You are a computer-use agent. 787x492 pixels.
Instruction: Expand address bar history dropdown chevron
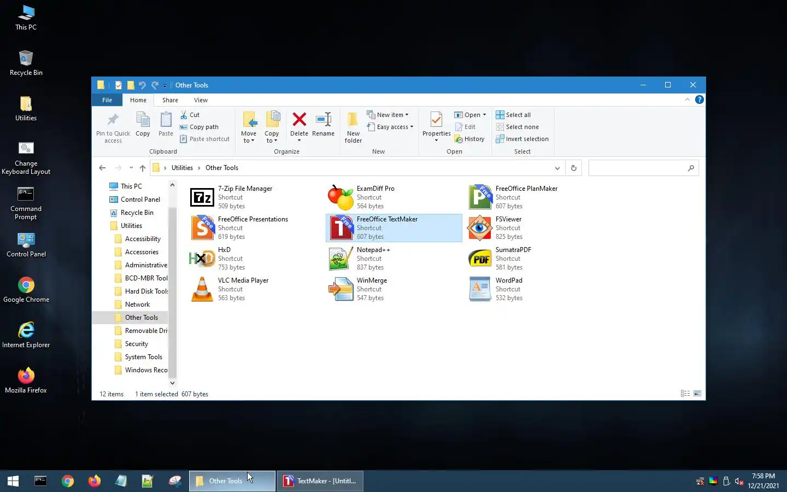pos(557,168)
